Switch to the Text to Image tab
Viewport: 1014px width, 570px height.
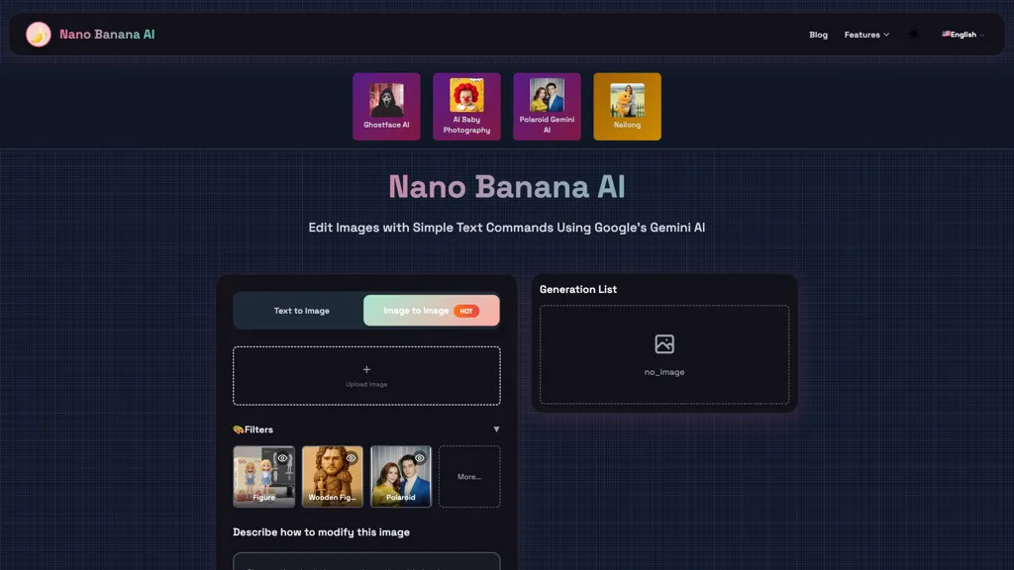click(x=301, y=311)
